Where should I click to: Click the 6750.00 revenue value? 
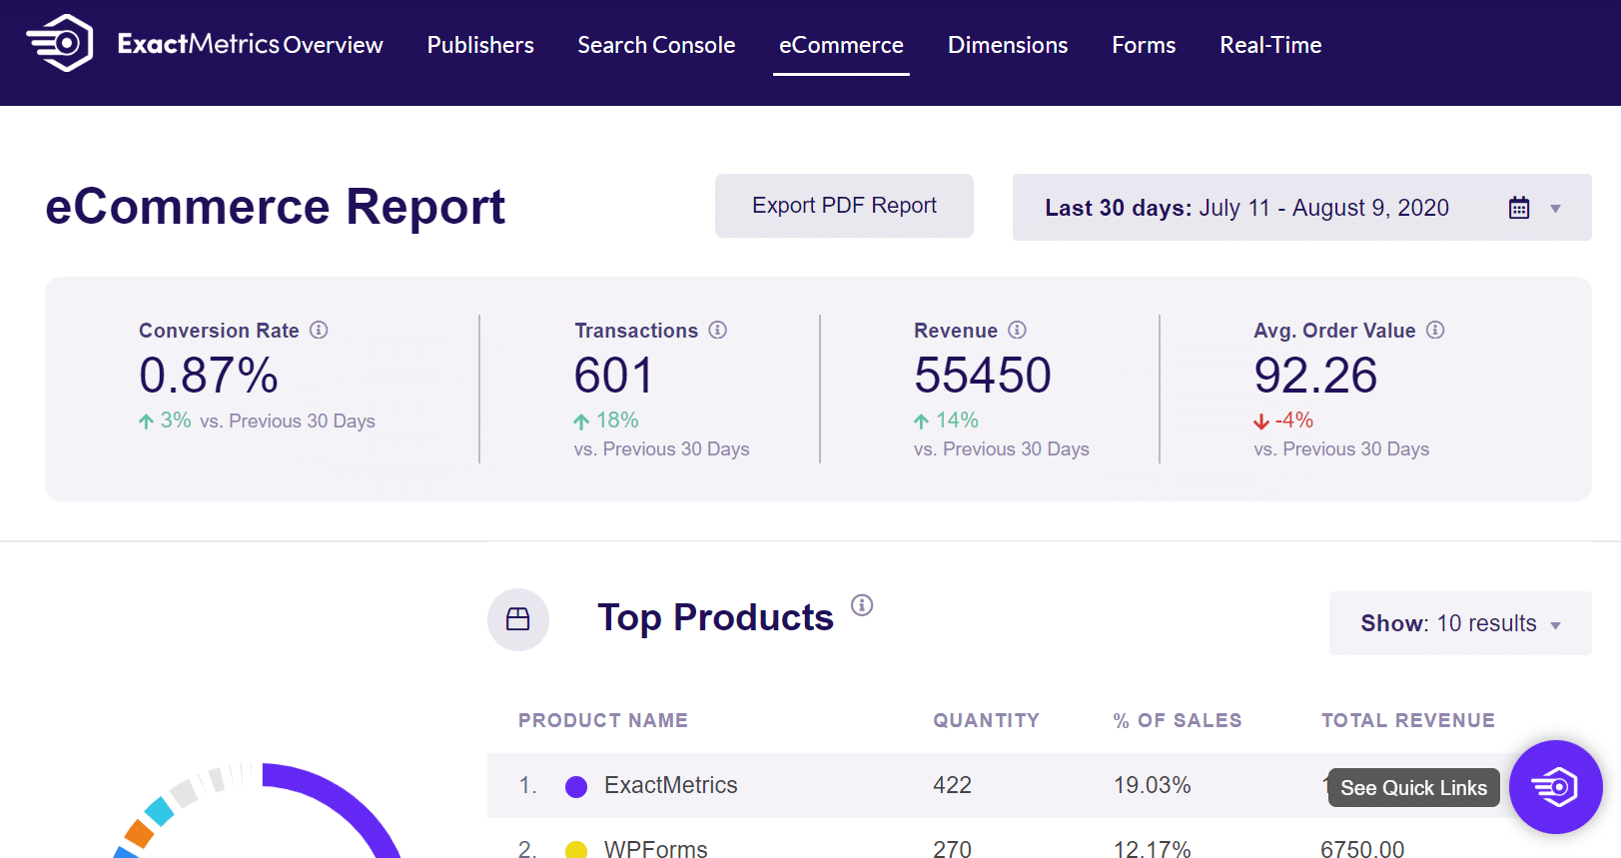(1362, 849)
